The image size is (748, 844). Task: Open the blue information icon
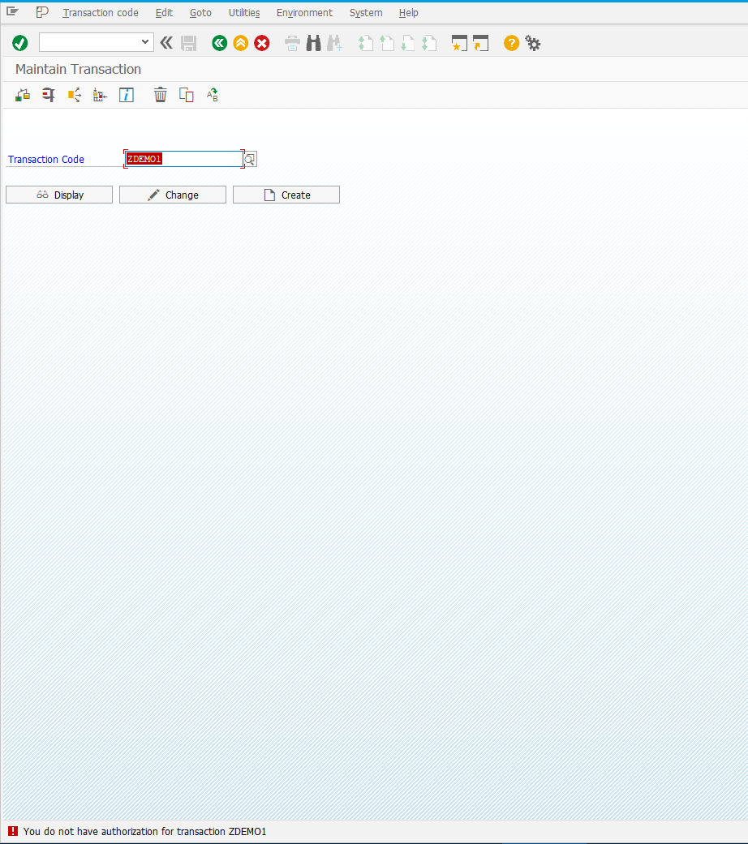click(127, 96)
